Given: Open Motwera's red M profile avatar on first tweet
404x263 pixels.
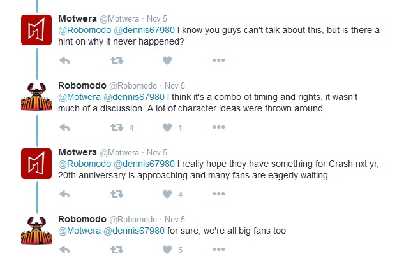Looking at the screenshot, I should [36, 30].
